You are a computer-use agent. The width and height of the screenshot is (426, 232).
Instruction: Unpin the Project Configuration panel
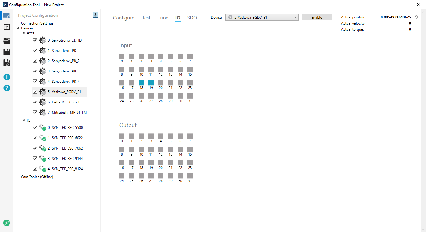[x=95, y=15]
